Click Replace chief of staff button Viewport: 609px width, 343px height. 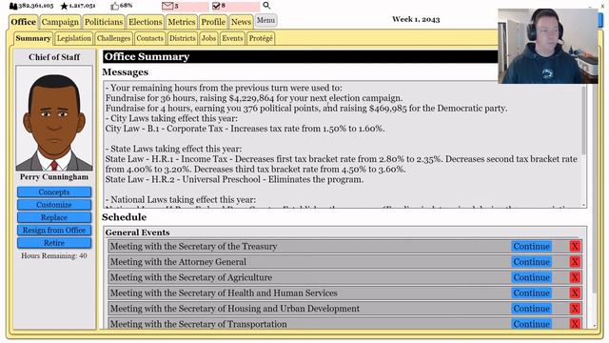click(54, 217)
